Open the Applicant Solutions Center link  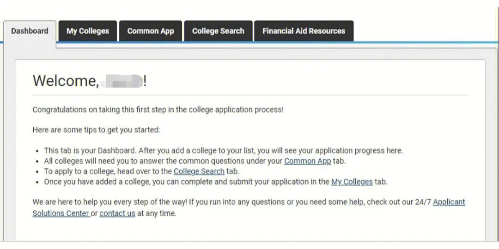click(x=249, y=207)
